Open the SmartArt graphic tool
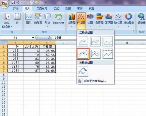The height and width of the screenshot is (116, 146). click(58, 19)
